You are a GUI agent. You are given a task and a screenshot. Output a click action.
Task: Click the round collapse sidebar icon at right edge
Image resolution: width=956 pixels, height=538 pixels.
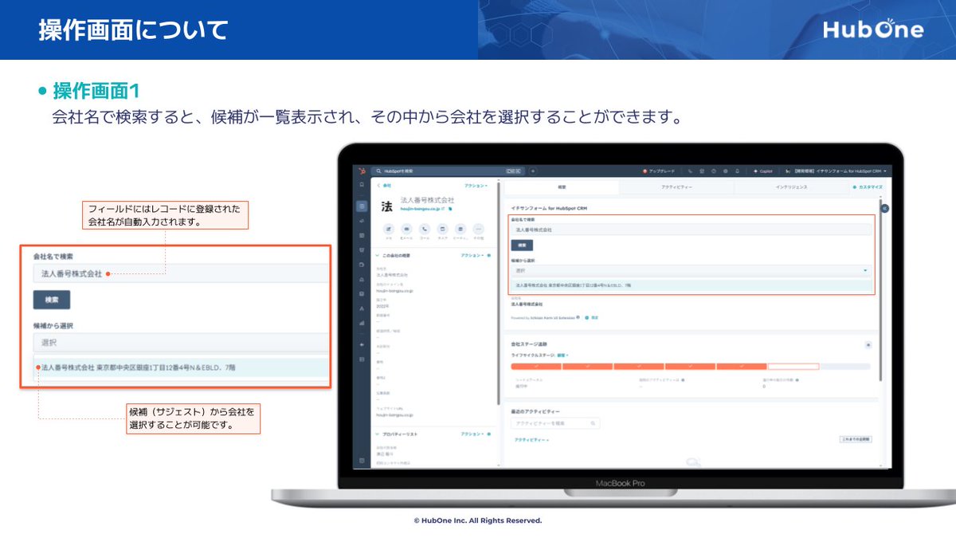[x=884, y=208]
